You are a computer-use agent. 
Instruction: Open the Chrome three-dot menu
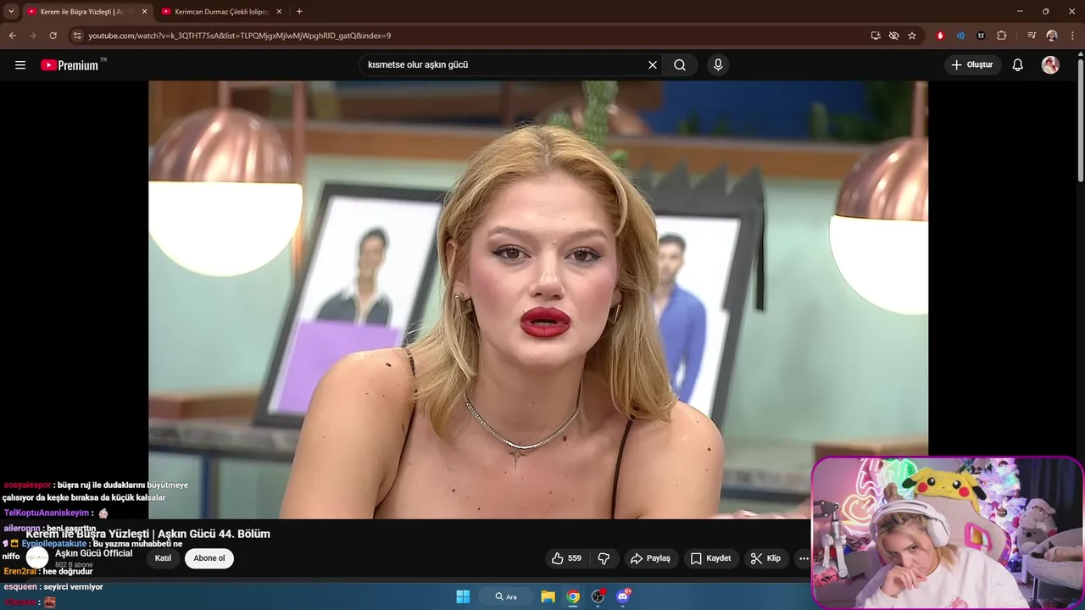tap(1072, 36)
